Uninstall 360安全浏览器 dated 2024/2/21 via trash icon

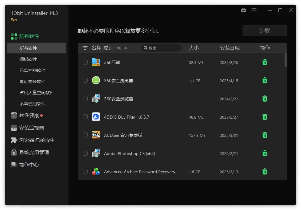pos(265,99)
